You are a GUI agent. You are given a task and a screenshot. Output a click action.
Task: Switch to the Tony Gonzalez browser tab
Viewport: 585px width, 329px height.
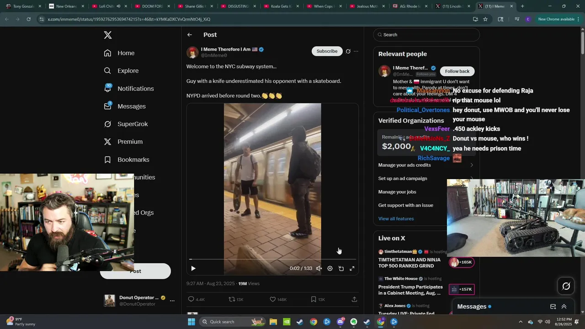click(x=24, y=6)
